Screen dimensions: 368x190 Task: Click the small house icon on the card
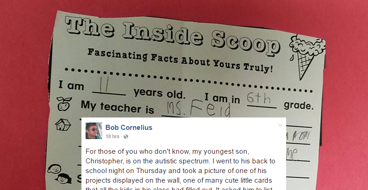(x=63, y=124)
